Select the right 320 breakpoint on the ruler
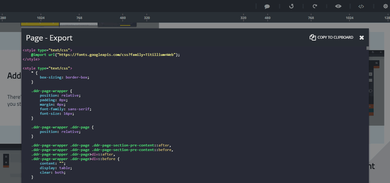390x183 pixels. point(243,18)
